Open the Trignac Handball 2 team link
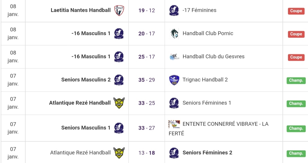Screen dimensions: 308x163 coord(205,80)
